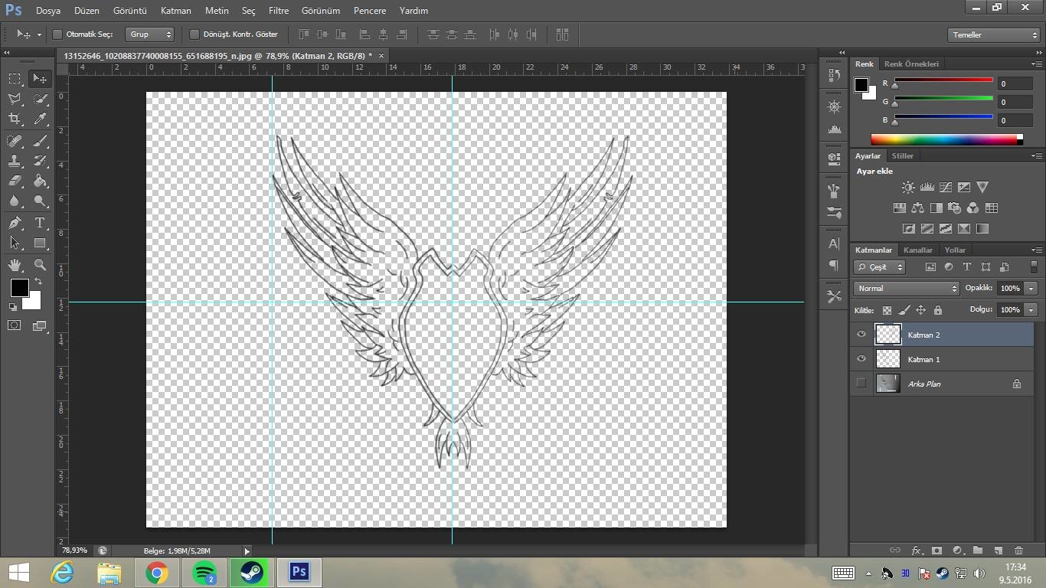1046x588 pixels.
Task: Open the Normal blend mode dropdown
Action: coord(907,289)
